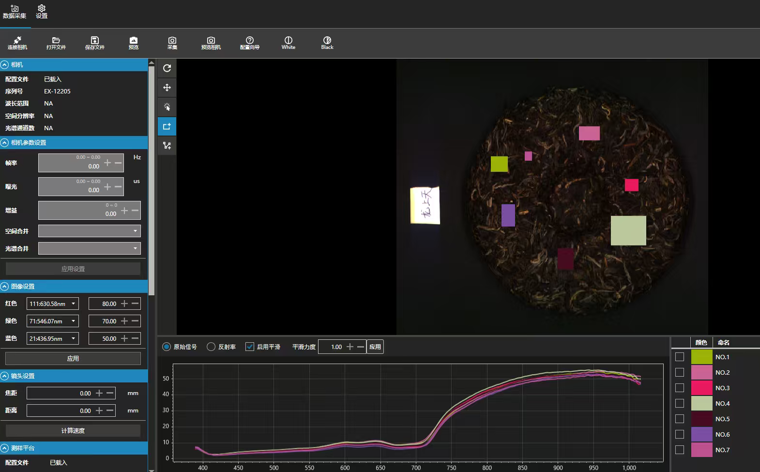Select the rectangle region selection tool
Screen dimensions: 760x472
167,126
